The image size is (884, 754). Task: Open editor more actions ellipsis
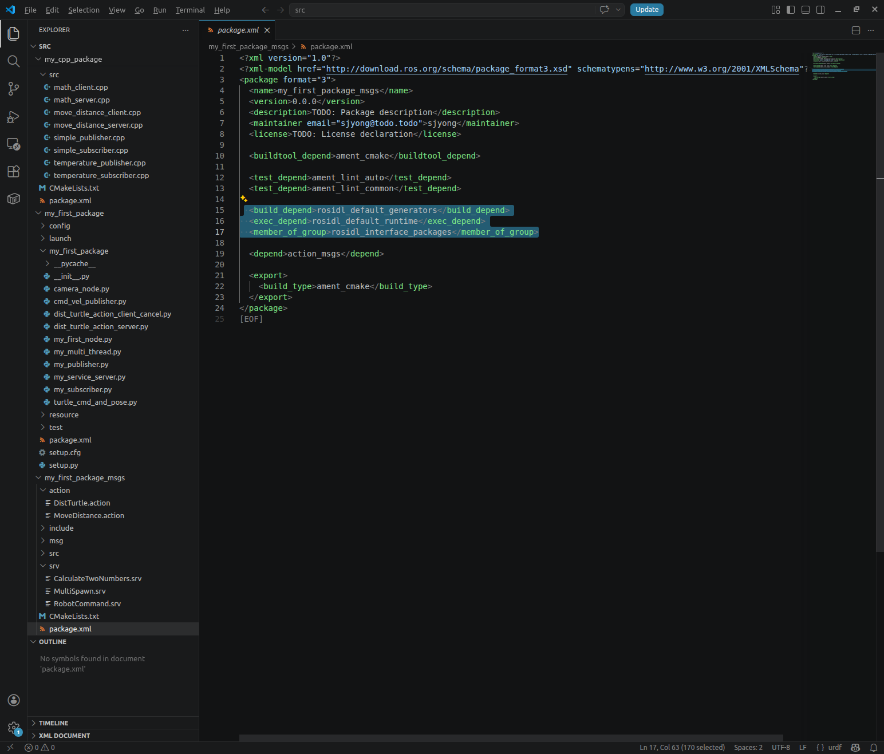point(871,30)
